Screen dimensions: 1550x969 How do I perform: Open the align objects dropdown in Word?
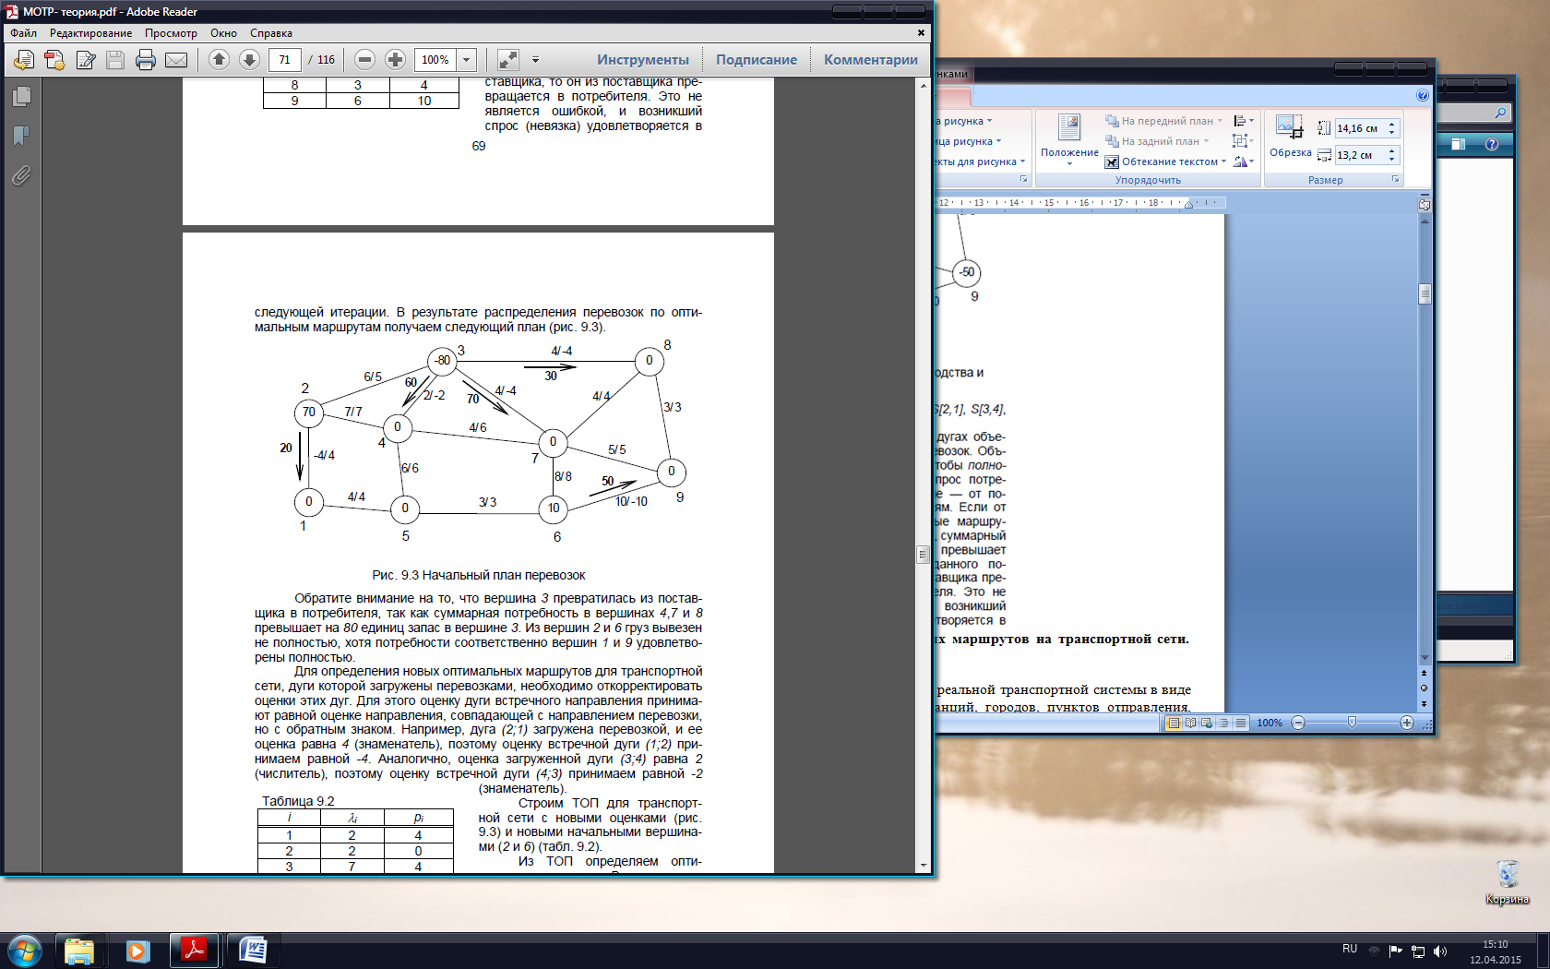[x=1244, y=121]
